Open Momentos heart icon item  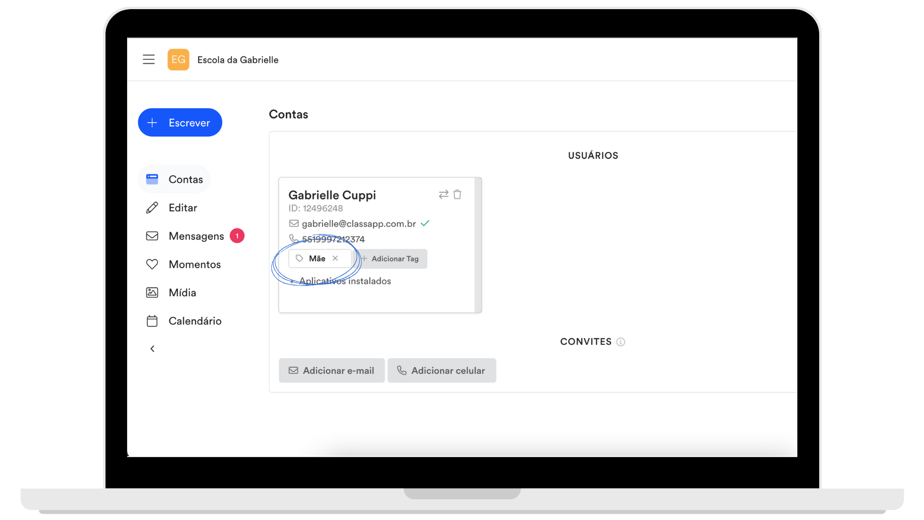[x=183, y=264]
